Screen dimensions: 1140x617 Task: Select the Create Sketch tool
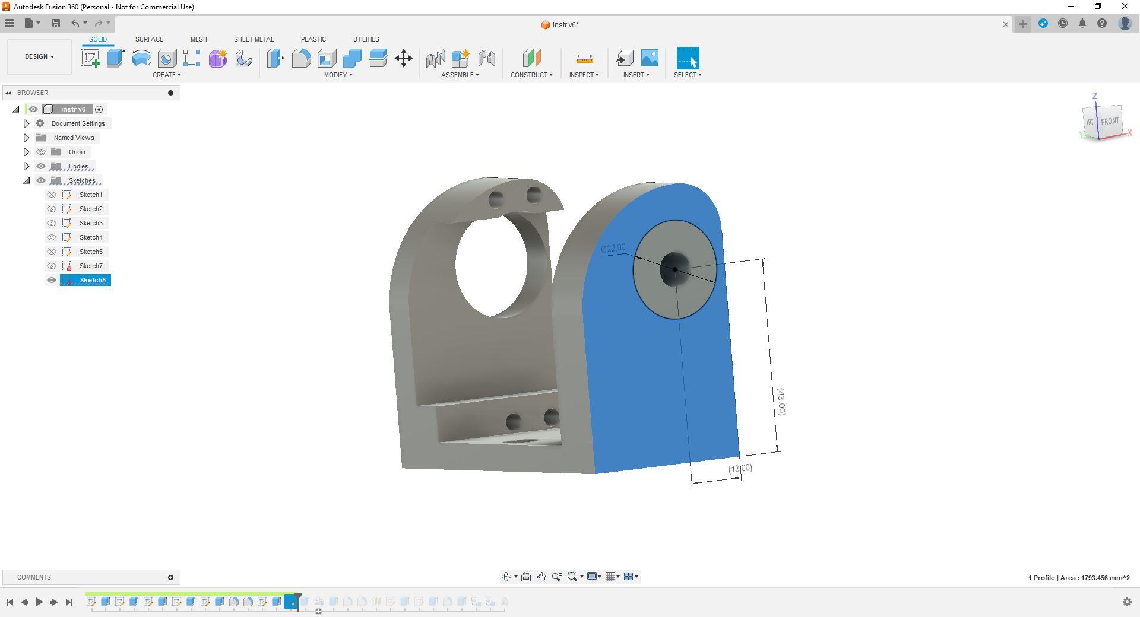[x=91, y=58]
